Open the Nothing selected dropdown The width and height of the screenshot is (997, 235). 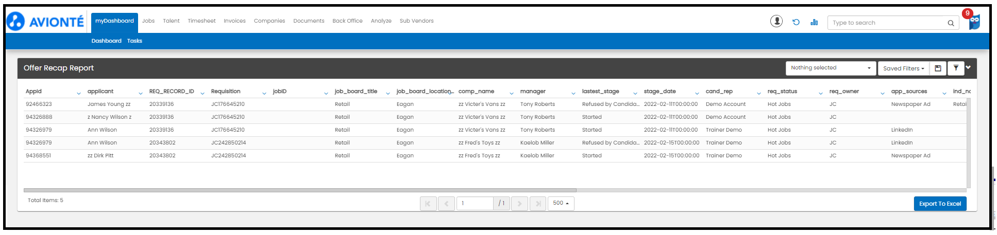click(831, 68)
